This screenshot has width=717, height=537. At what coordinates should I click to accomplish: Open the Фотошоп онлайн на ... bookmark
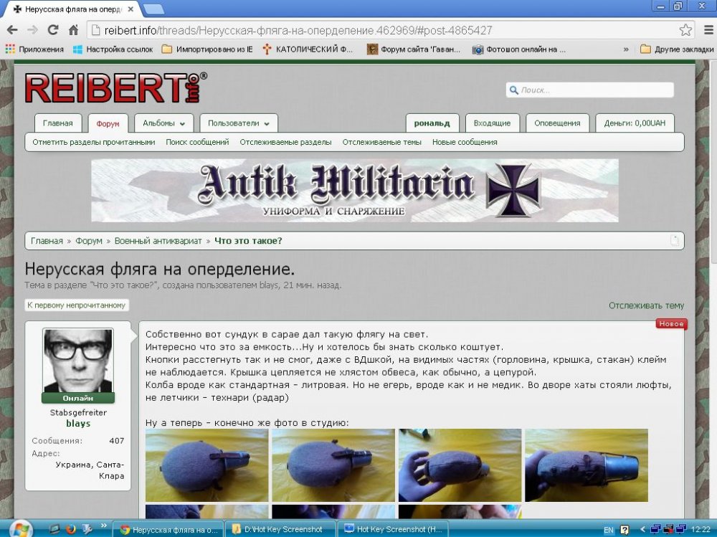coord(519,49)
